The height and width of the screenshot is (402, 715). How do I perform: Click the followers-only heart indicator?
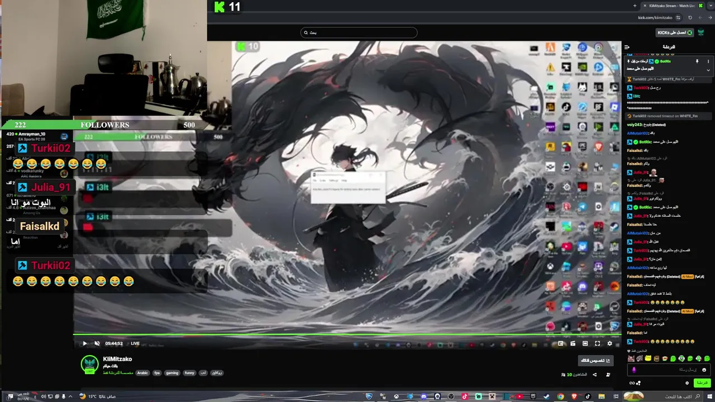pos(629,351)
